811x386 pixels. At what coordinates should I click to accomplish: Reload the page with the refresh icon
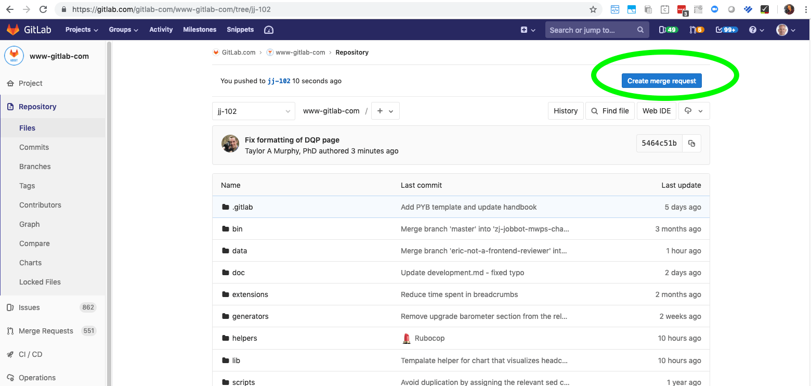[x=43, y=9]
